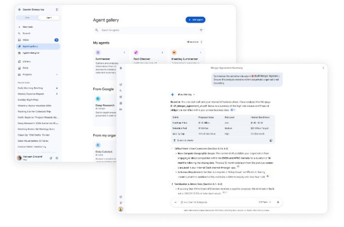Open the 2.5 Flash model dropdown
This screenshot has height=227, width=344.
[264, 202]
